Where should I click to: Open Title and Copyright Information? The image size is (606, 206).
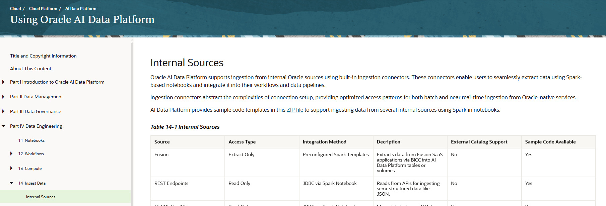click(x=43, y=56)
